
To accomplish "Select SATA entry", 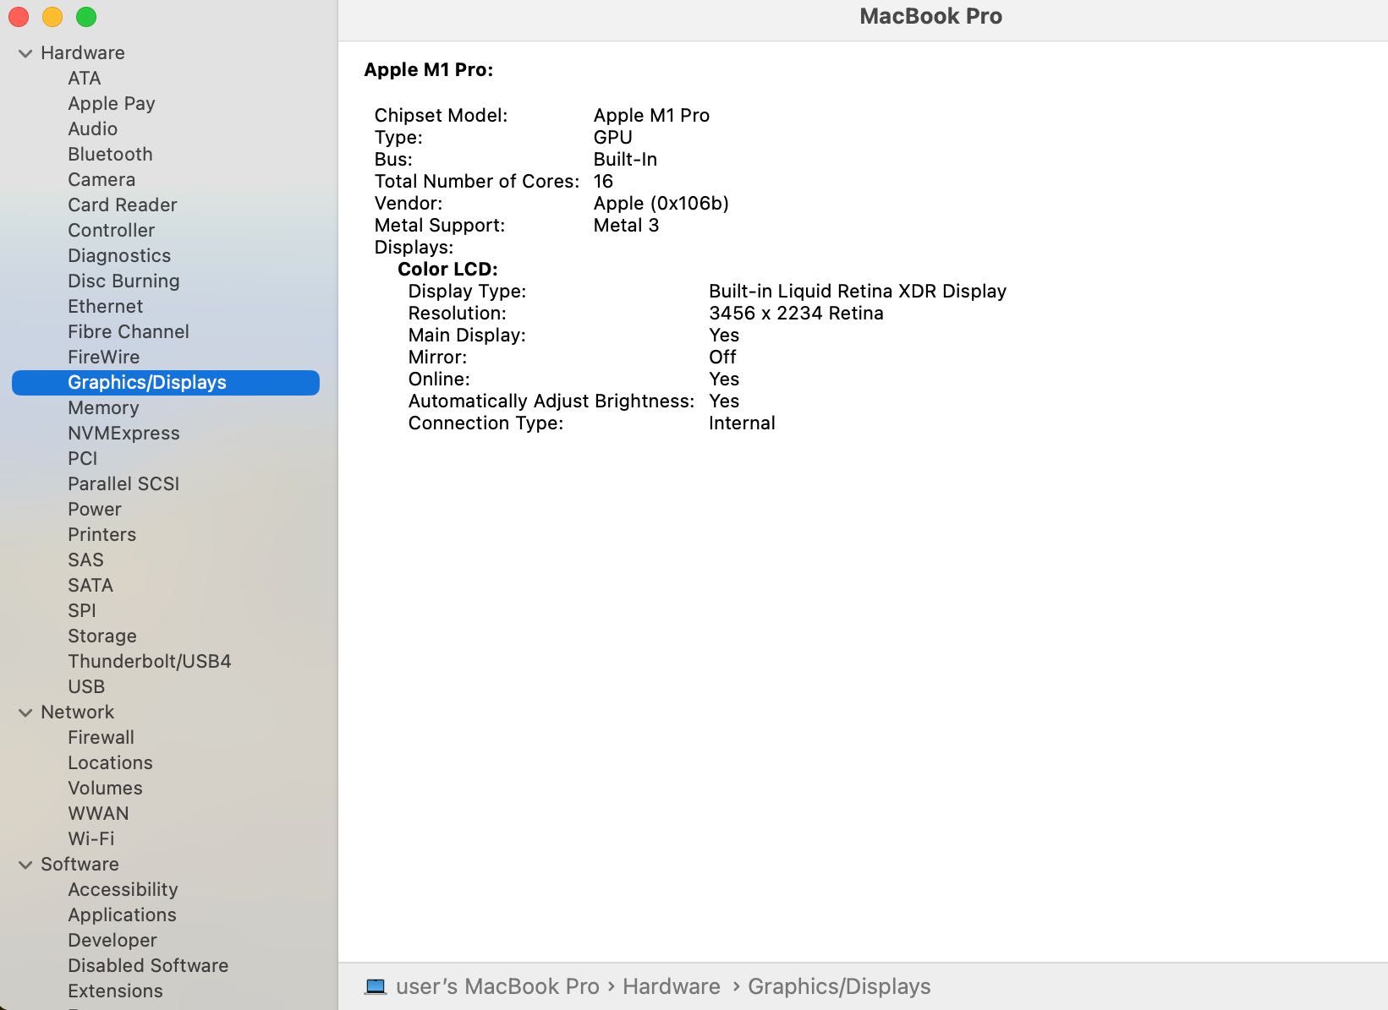I will (x=91, y=585).
